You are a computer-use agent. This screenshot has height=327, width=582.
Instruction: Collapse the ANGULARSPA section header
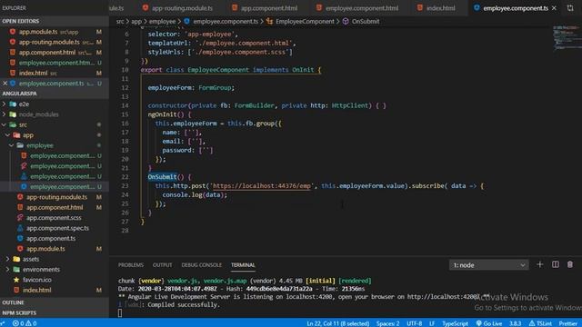click(x=54, y=94)
